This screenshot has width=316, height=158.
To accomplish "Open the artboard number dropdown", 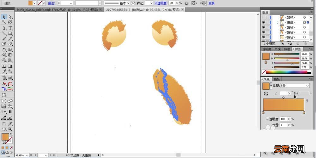I will 46,155.
